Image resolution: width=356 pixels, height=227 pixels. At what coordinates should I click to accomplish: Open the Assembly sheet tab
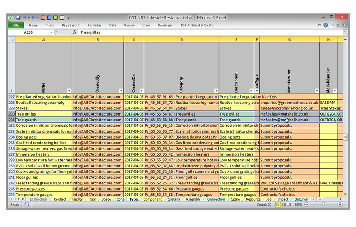pyautogui.click(x=193, y=199)
